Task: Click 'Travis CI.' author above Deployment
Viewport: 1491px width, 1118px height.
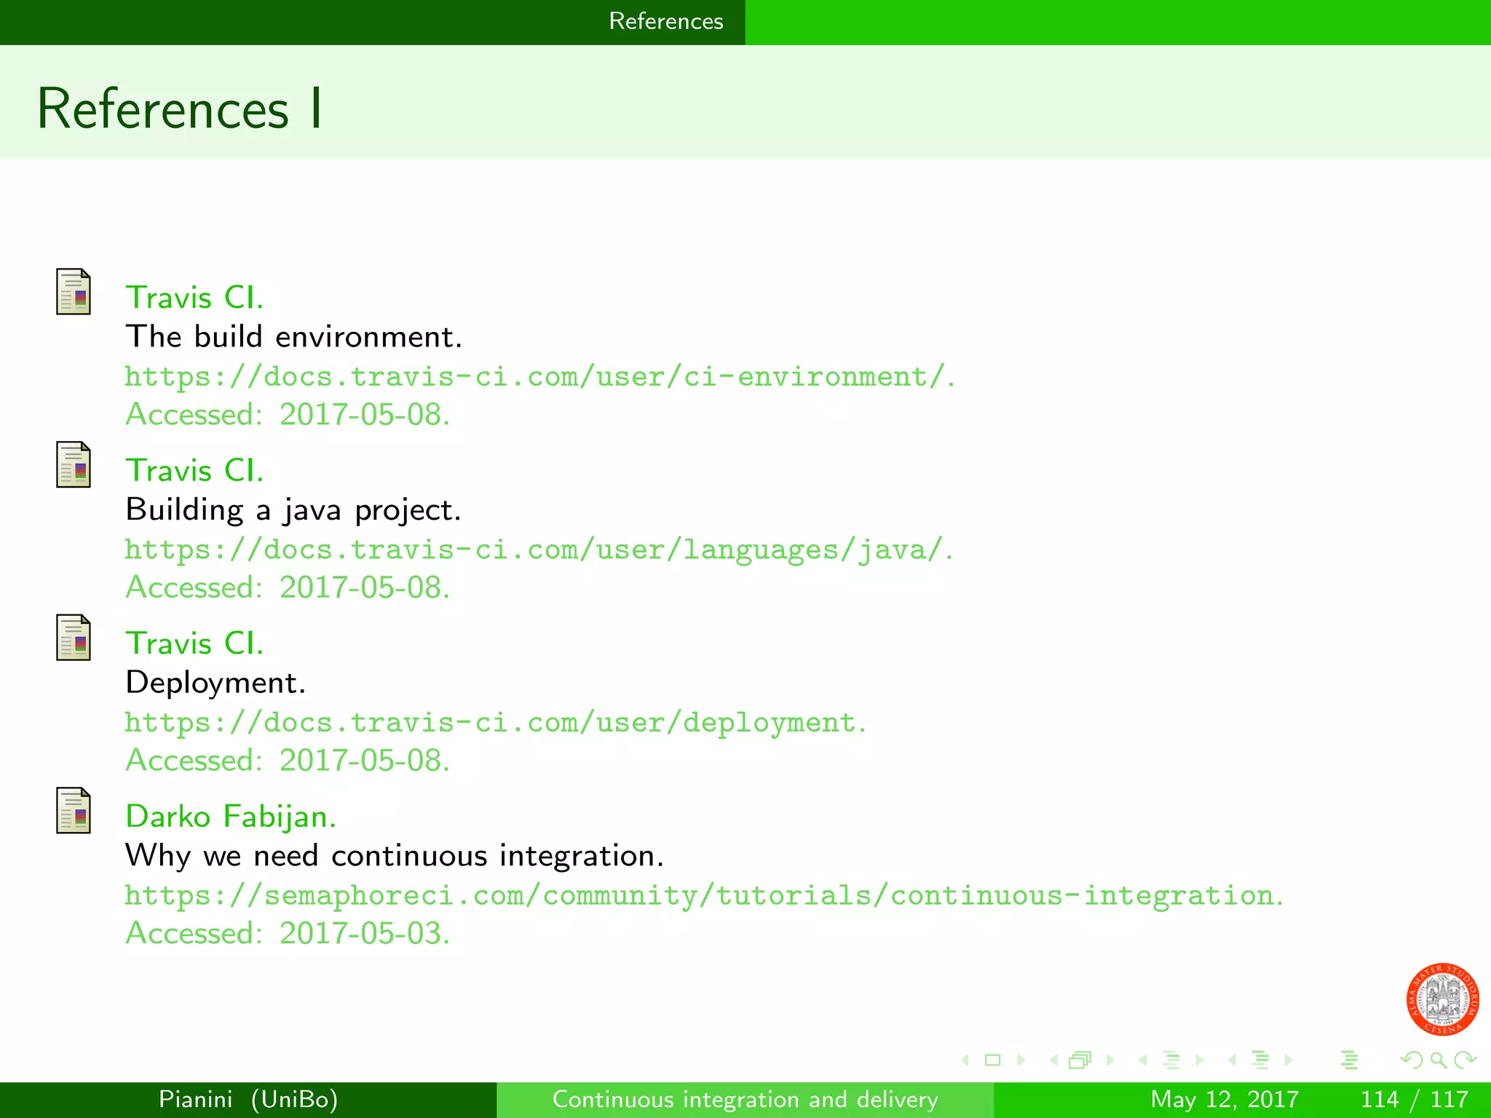Action: click(x=194, y=643)
